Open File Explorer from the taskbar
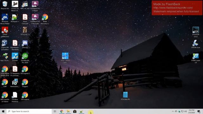The height and width of the screenshot is (114, 203). point(68,111)
